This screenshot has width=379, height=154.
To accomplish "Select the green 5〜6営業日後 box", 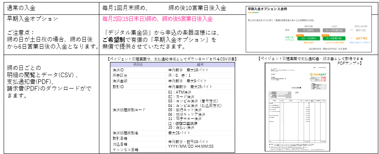I will 334,38.
